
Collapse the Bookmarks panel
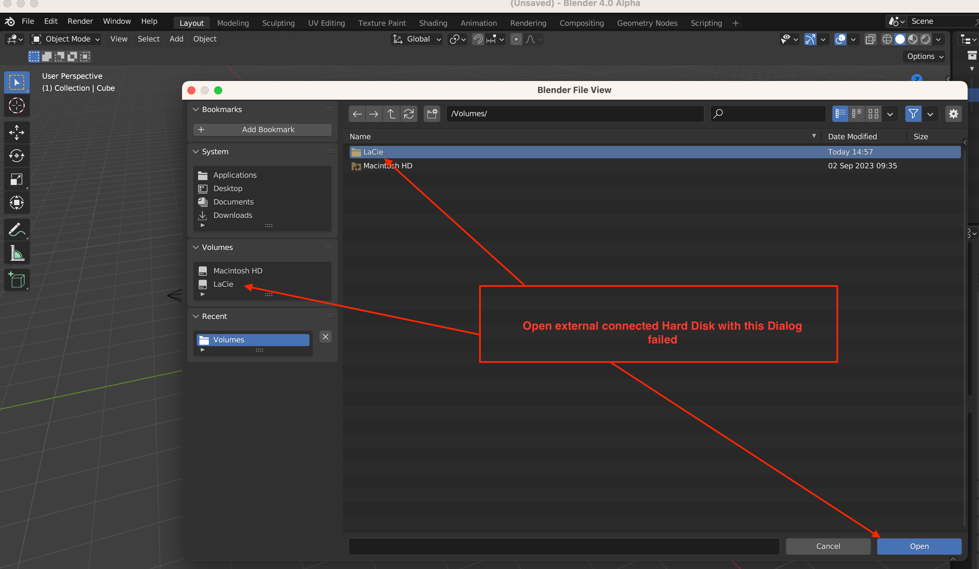[x=196, y=109]
